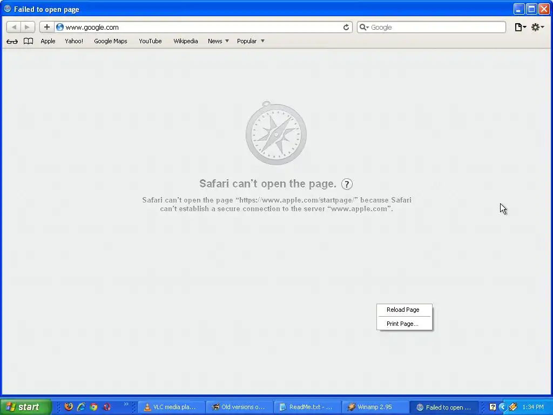
Task: Open the Yahoo! bookmark
Action: (x=74, y=41)
